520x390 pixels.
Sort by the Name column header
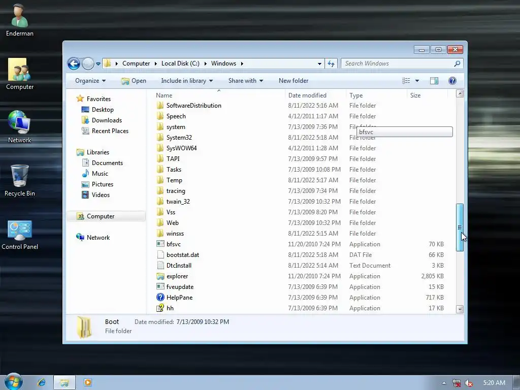click(x=219, y=95)
